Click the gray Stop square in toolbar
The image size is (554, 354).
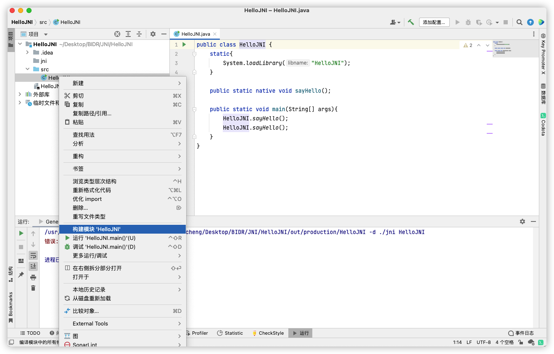(506, 22)
